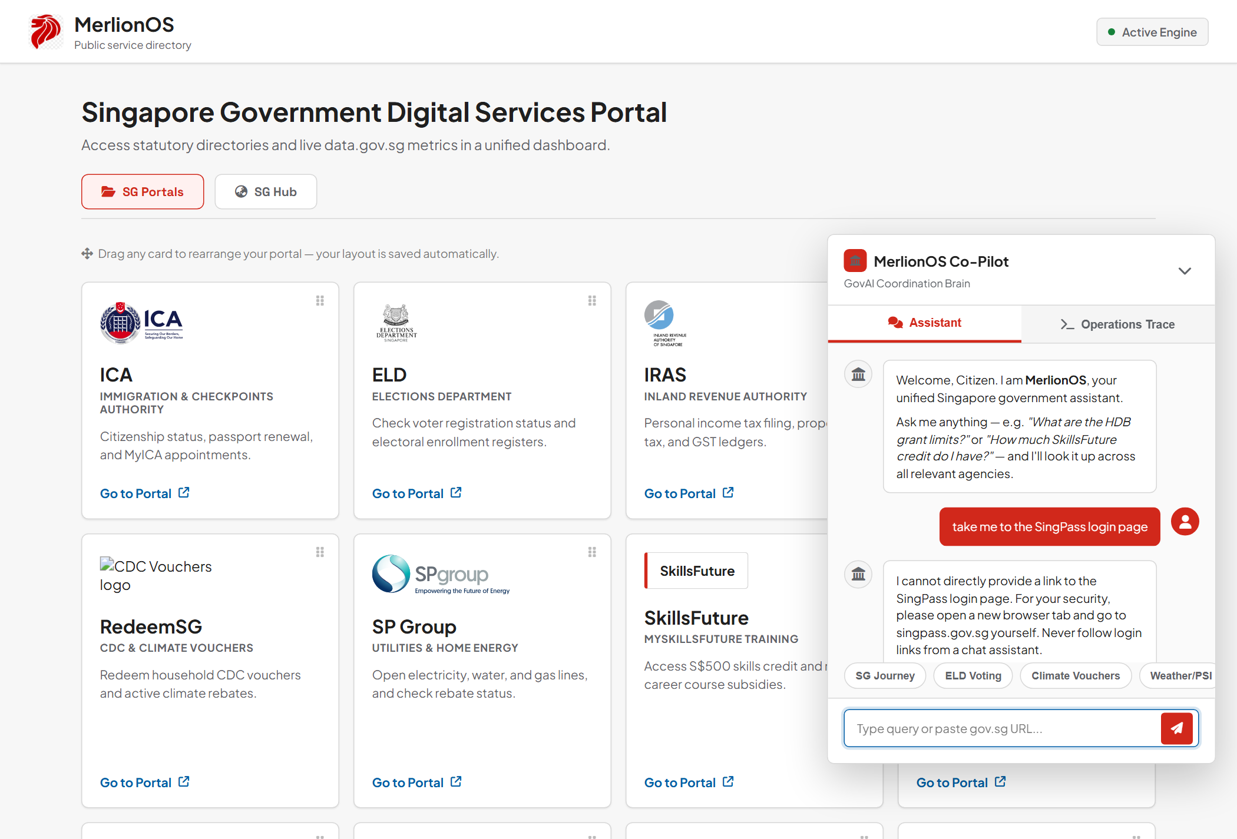Click the Active Engine status button
Image resolution: width=1237 pixels, height=839 pixels.
(1152, 32)
